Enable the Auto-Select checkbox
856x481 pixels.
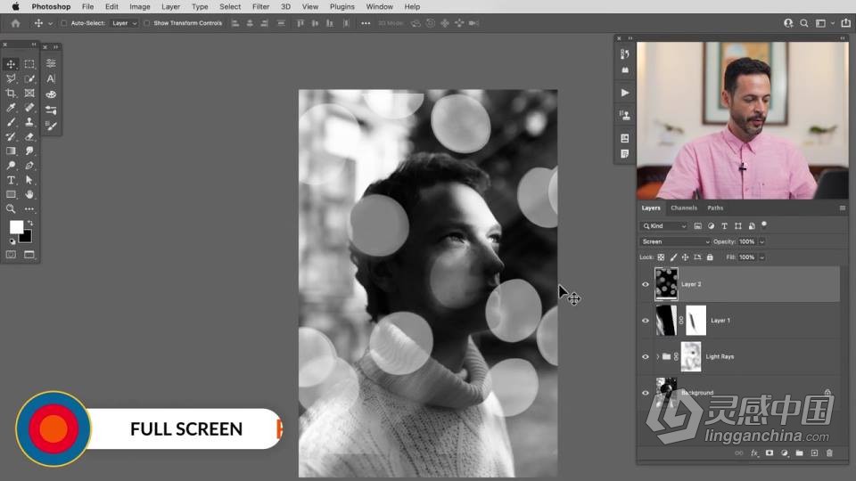click(64, 23)
